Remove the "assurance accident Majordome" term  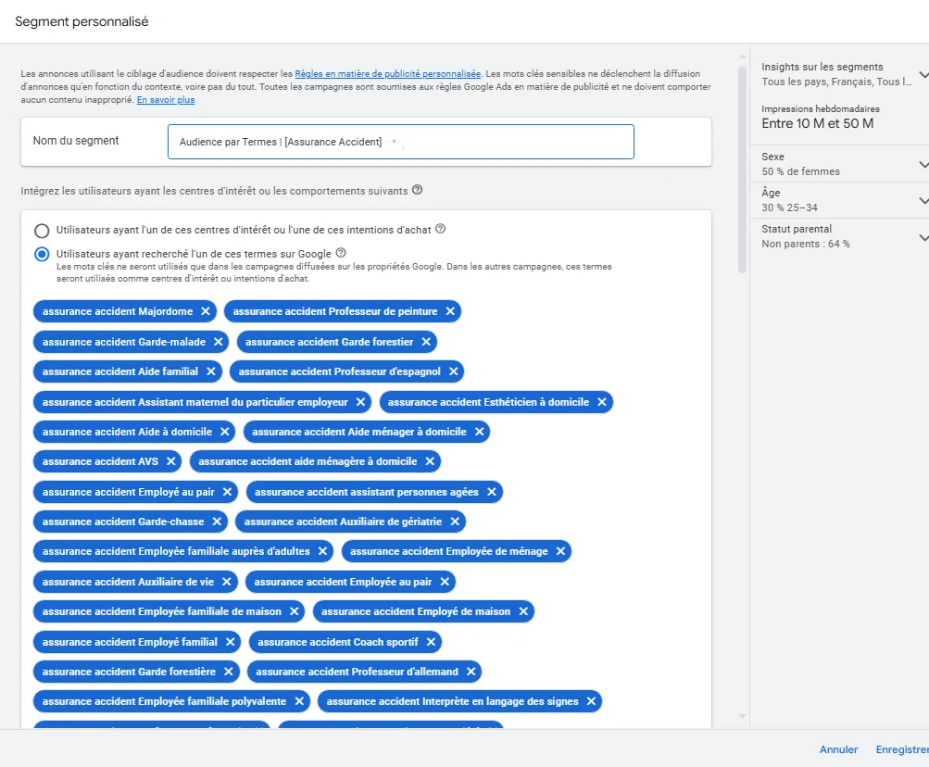[x=205, y=311]
